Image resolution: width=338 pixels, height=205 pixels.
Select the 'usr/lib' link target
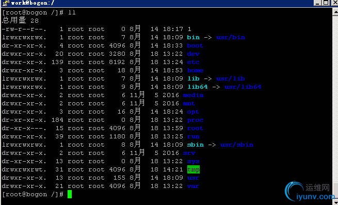click(231, 78)
